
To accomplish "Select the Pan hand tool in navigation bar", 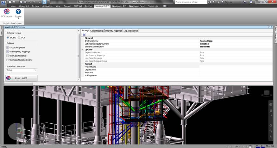I will (271, 111).
